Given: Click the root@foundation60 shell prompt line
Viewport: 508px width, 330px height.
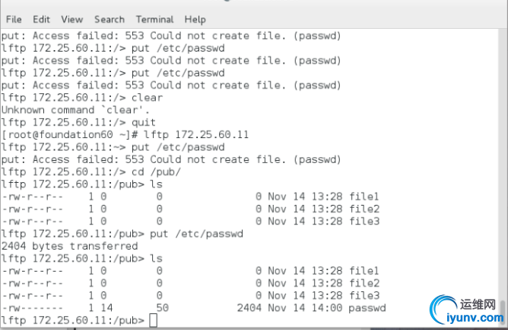Looking at the screenshot, I should (125, 134).
